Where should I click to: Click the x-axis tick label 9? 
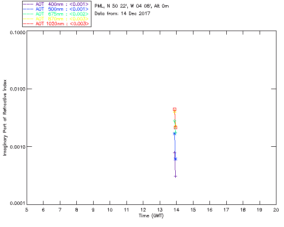[x=93, y=210]
